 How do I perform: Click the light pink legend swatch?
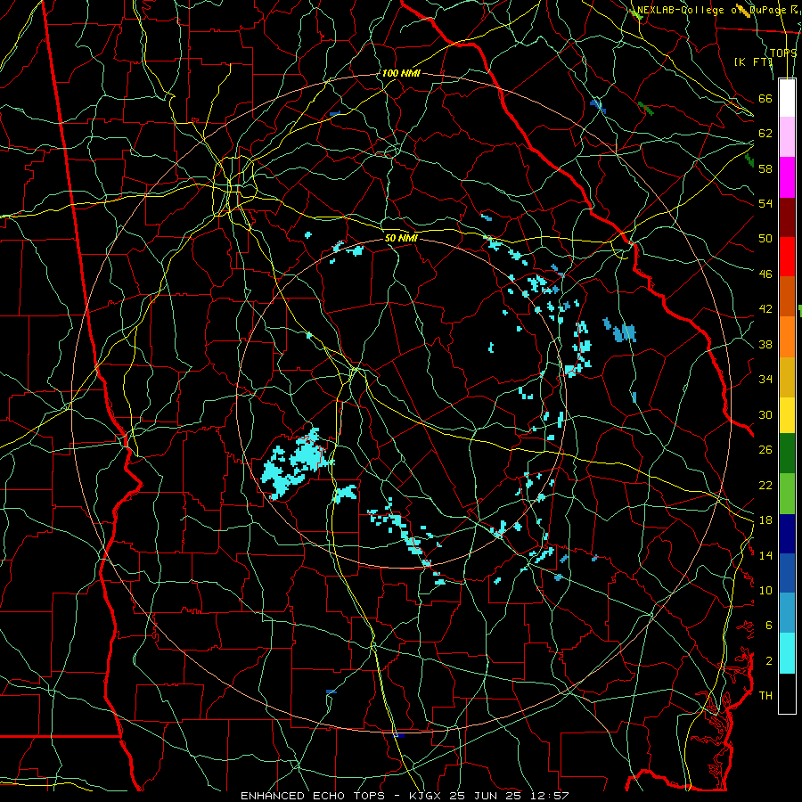pos(787,137)
